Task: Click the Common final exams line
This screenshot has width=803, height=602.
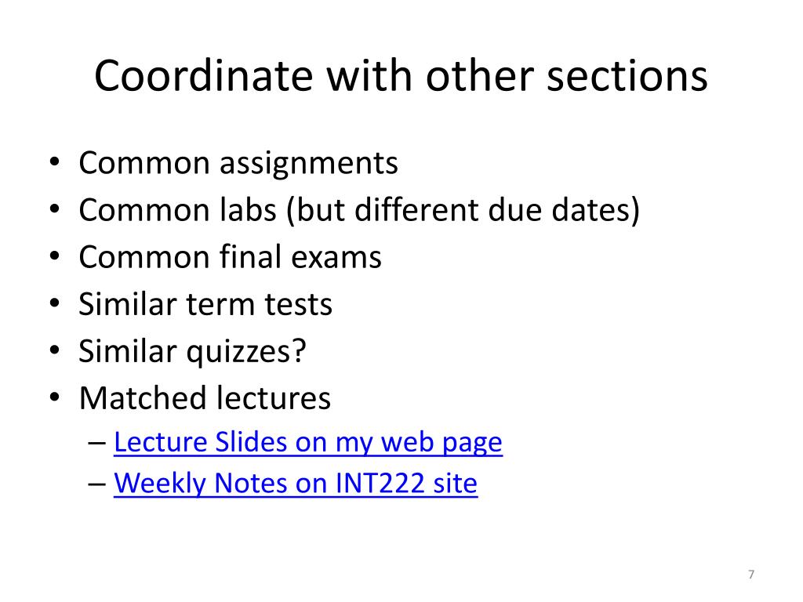Action: (x=230, y=257)
